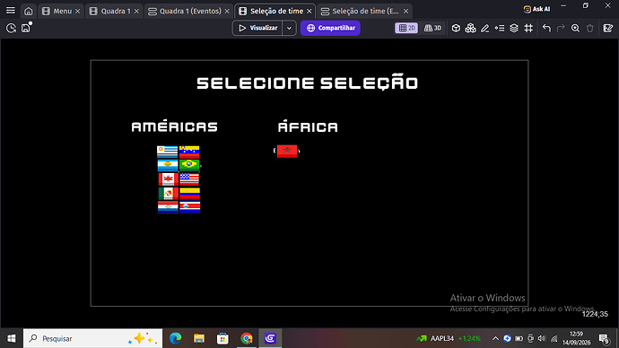
Task: Select the United States flag sprite
Action: (189, 179)
